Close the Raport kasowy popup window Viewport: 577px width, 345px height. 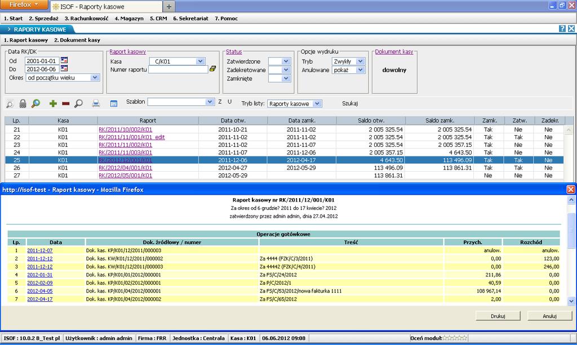coord(571,189)
